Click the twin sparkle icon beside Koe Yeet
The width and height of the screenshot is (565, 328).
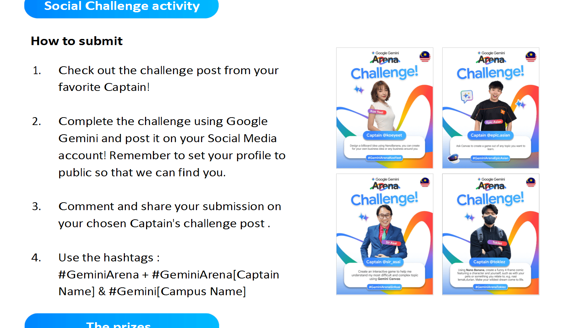click(x=359, y=90)
